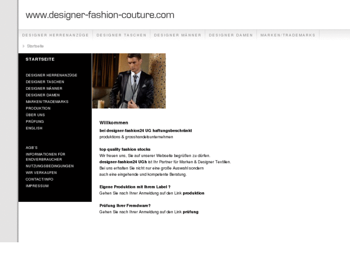Switch to English via the sidebar
This screenshot has height=262, width=350.
pos(34,128)
